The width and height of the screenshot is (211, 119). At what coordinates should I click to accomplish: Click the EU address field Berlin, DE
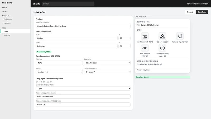(x=83, y=104)
